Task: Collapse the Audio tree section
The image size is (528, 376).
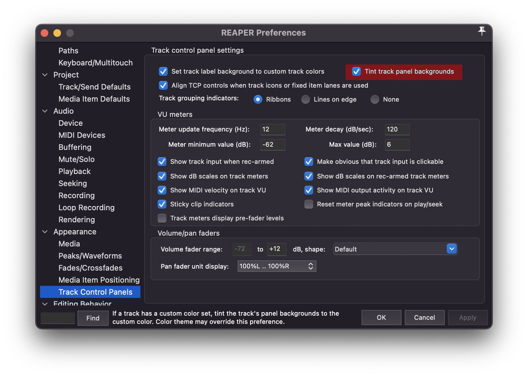Action: (x=45, y=111)
